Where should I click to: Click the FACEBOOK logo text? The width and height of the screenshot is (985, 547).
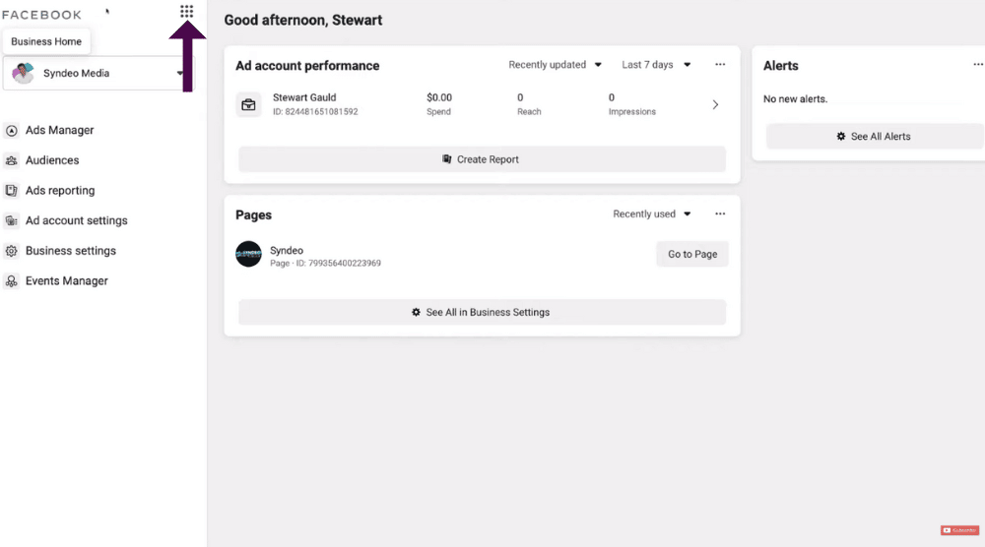coord(41,15)
